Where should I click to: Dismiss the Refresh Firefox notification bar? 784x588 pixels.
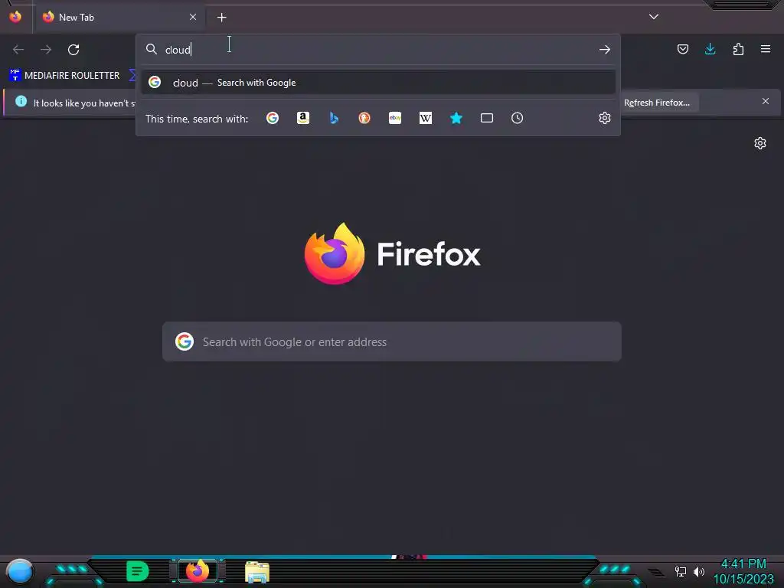pos(766,102)
